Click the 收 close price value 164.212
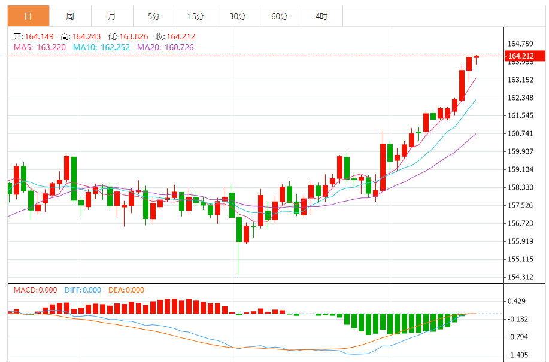 181,36
